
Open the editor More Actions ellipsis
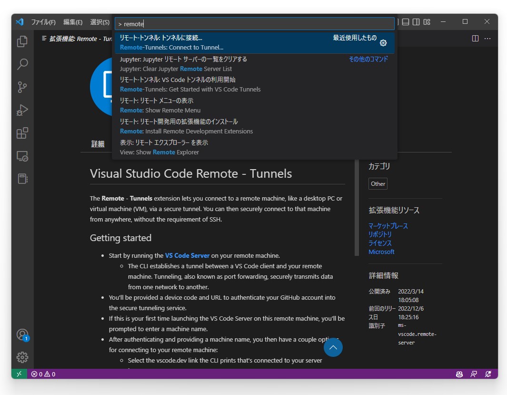tap(487, 39)
